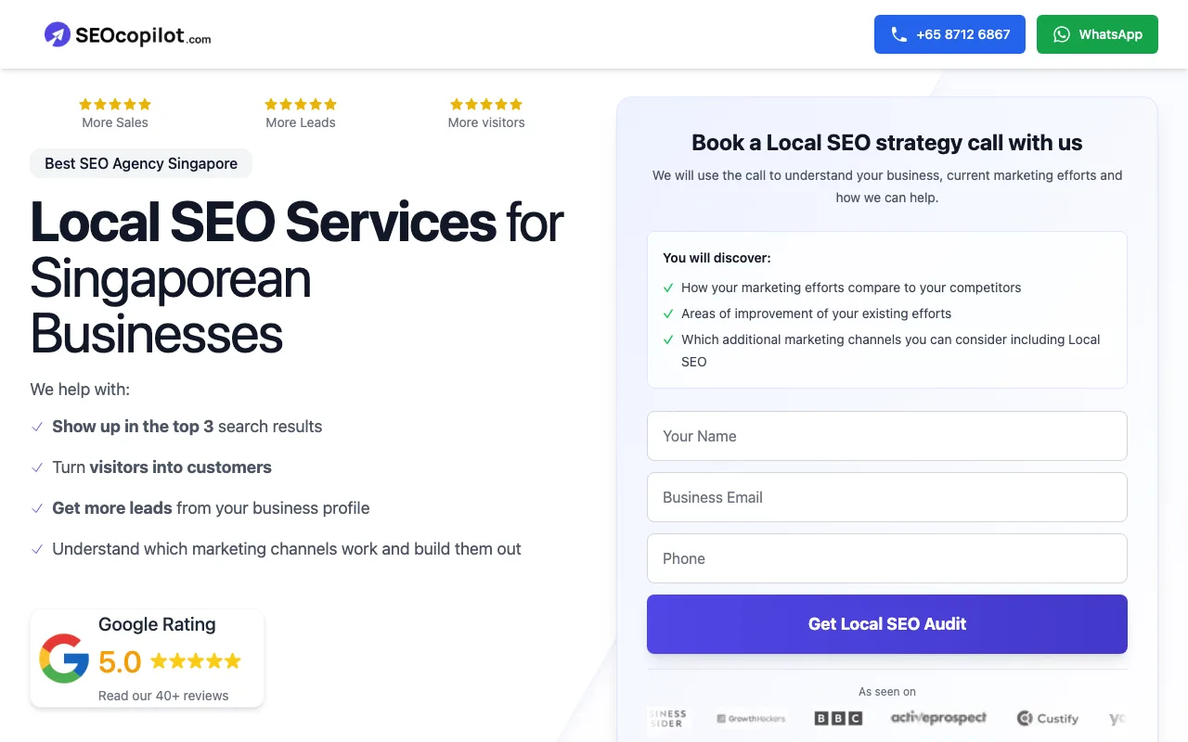Viewport: 1188px width, 742px height.
Task: Select the Best SEO Agency Singapore badge
Action: (141, 163)
